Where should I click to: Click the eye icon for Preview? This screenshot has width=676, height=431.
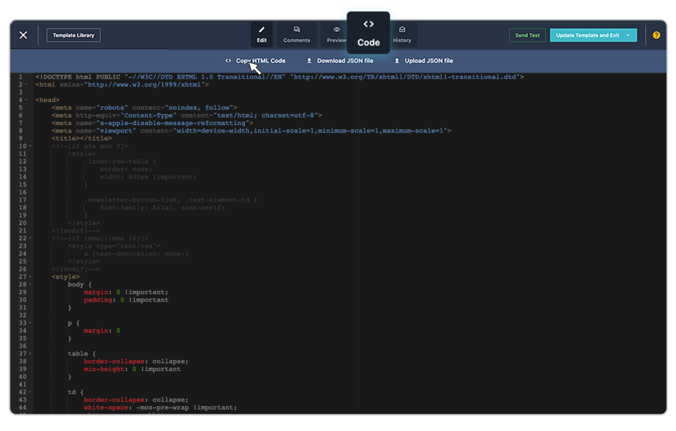[337, 30]
